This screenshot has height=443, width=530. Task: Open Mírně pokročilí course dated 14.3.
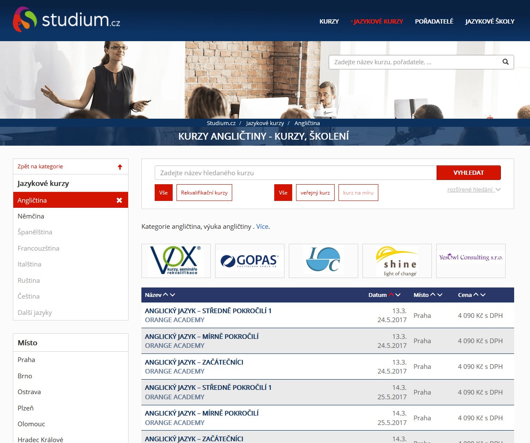click(202, 413)
